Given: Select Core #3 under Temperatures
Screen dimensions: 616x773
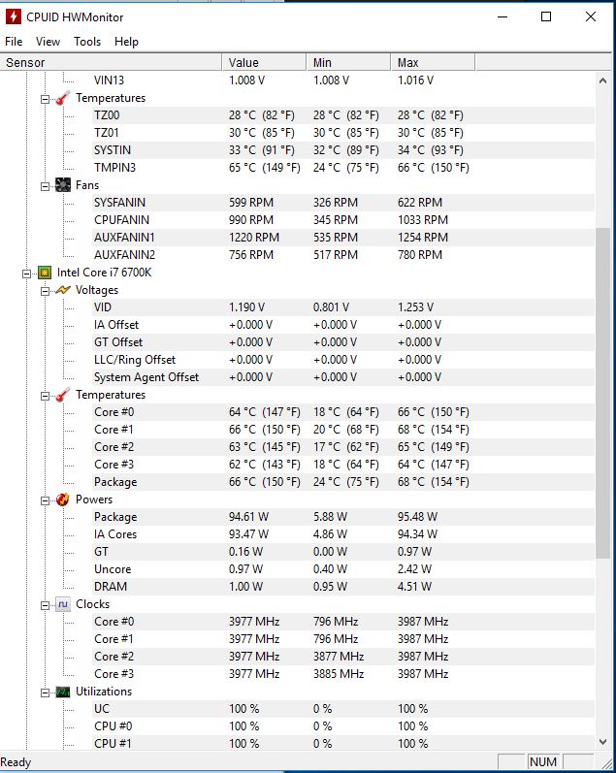Looking at the screenshot, I should [343, 465].
